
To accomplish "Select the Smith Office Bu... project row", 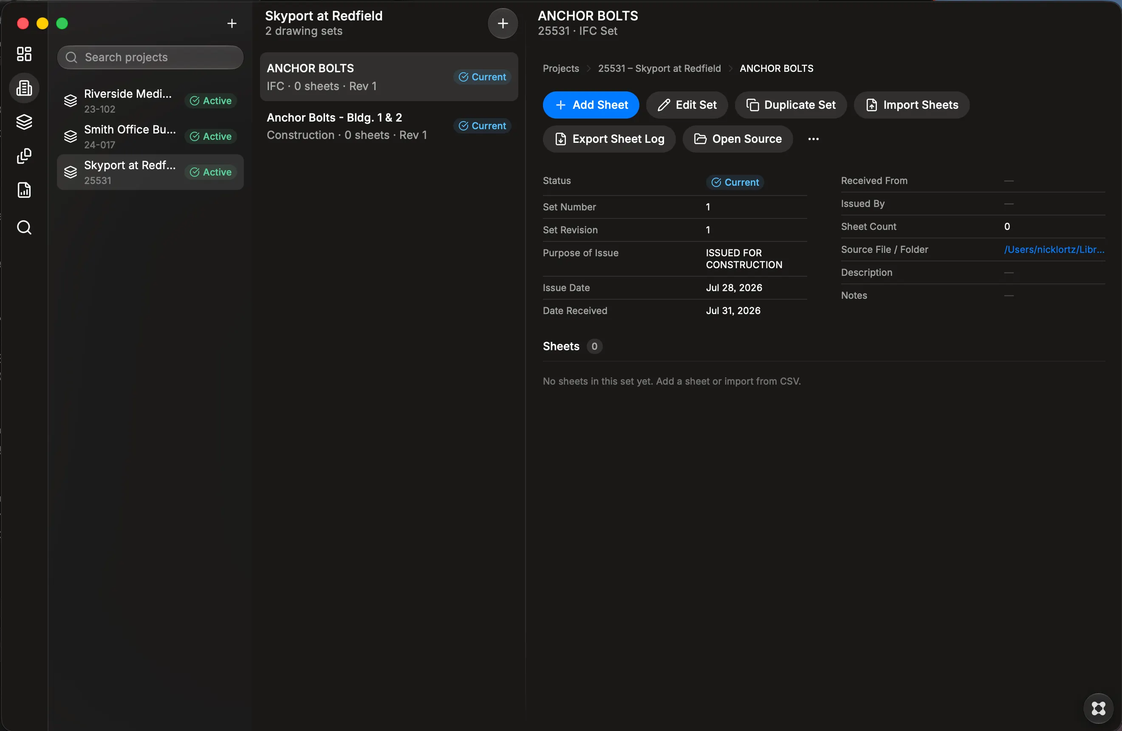I will pos(150,137).
